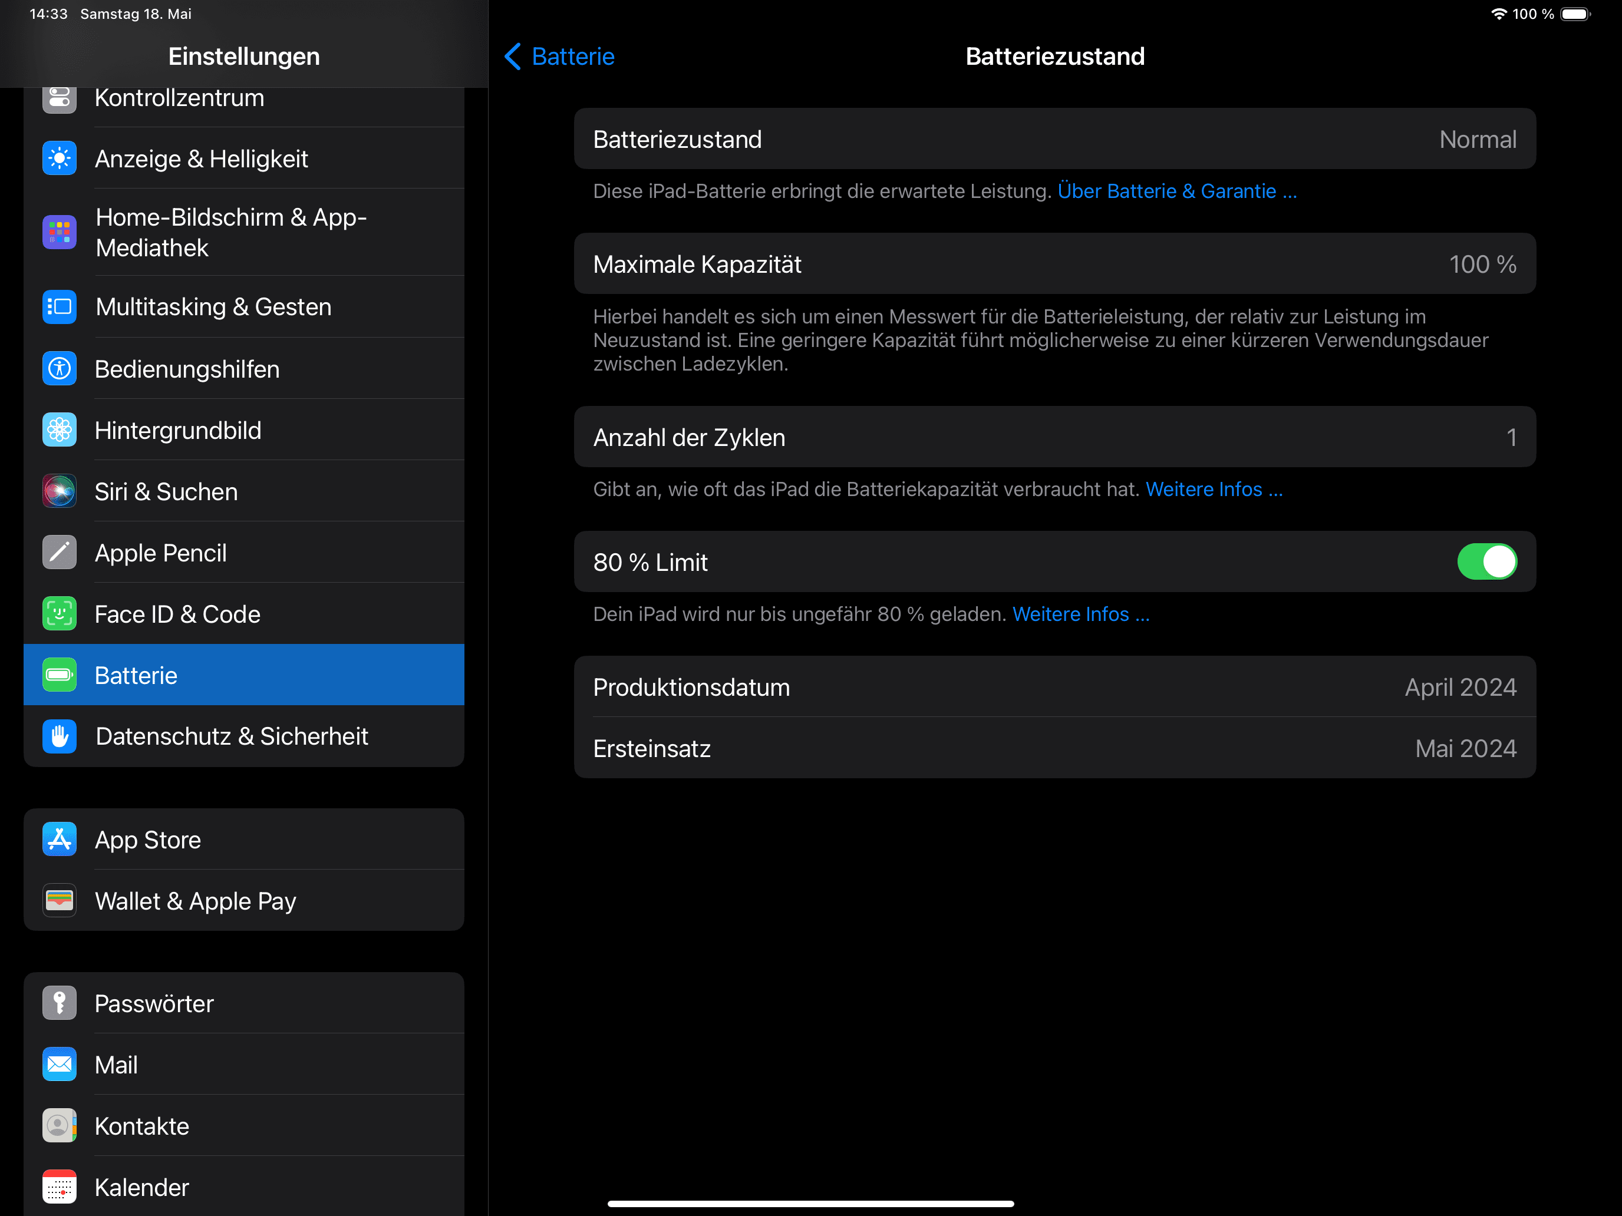
Task: Tap the Datenschutz hand icon
Action: tap(60, 736)
